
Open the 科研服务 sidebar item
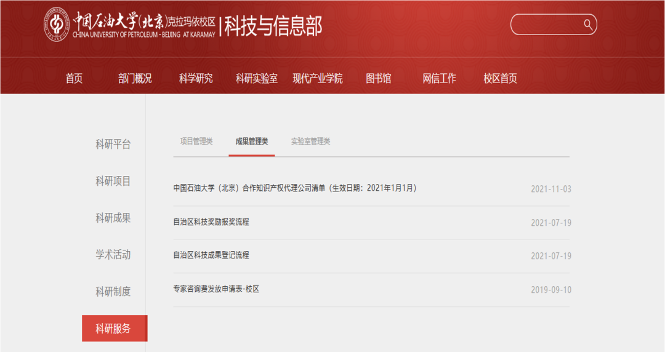point(114,329)
